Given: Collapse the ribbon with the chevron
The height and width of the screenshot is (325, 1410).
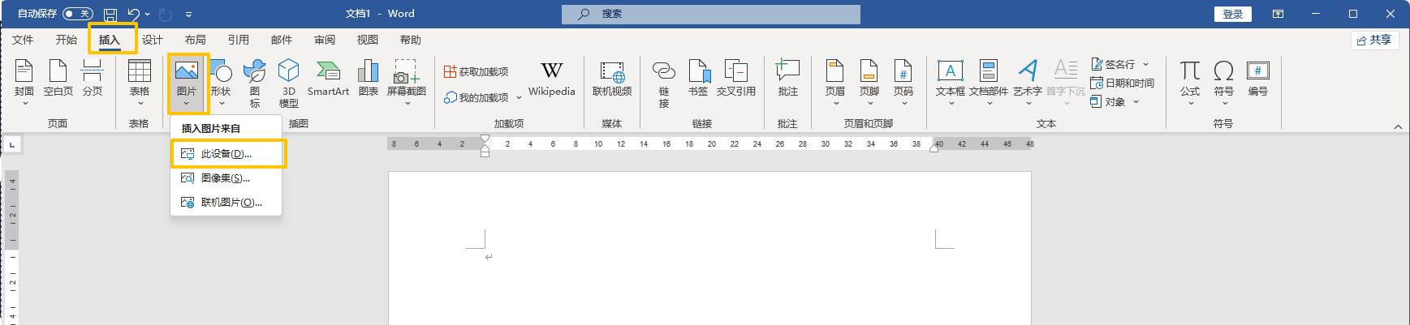Looking at the screenshot, I should pos(1398,126).
